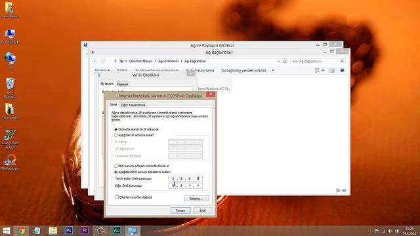The height and width of the screenshot is (236, 420).
Task: Select 'Aşağıdaki IP adresini kullan' radio button
Action: click(134, 136)
